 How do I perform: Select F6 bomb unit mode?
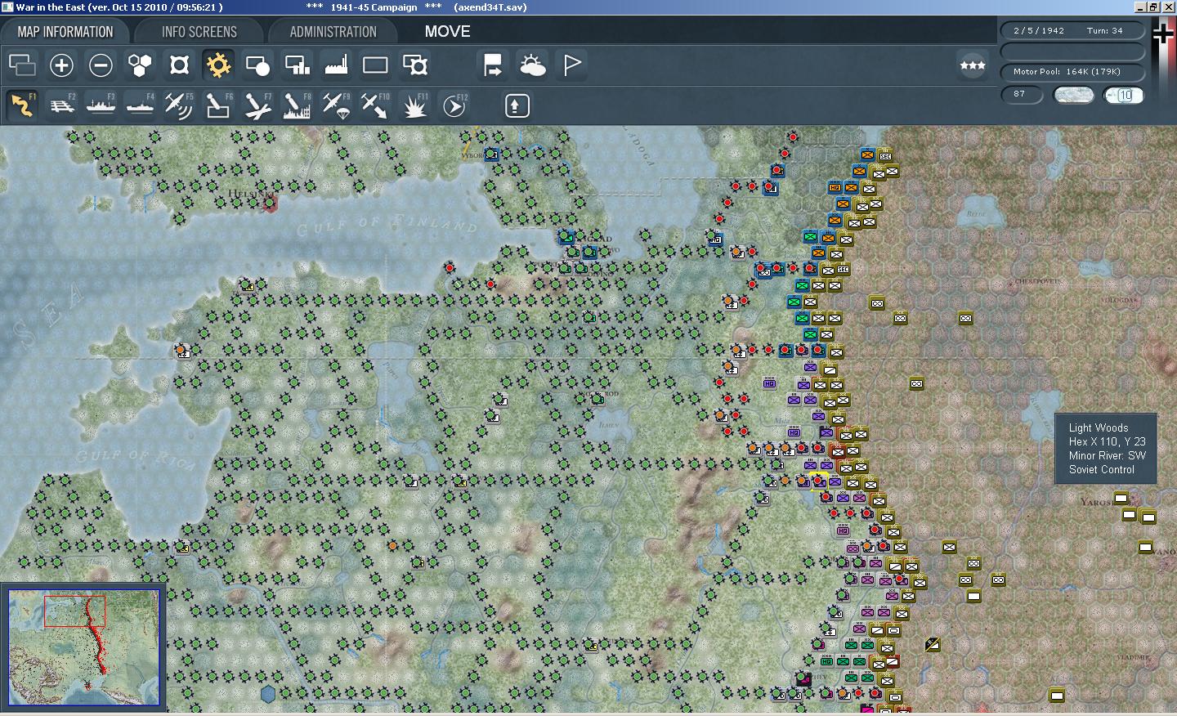pyautogui.click(x=218, y=105)
